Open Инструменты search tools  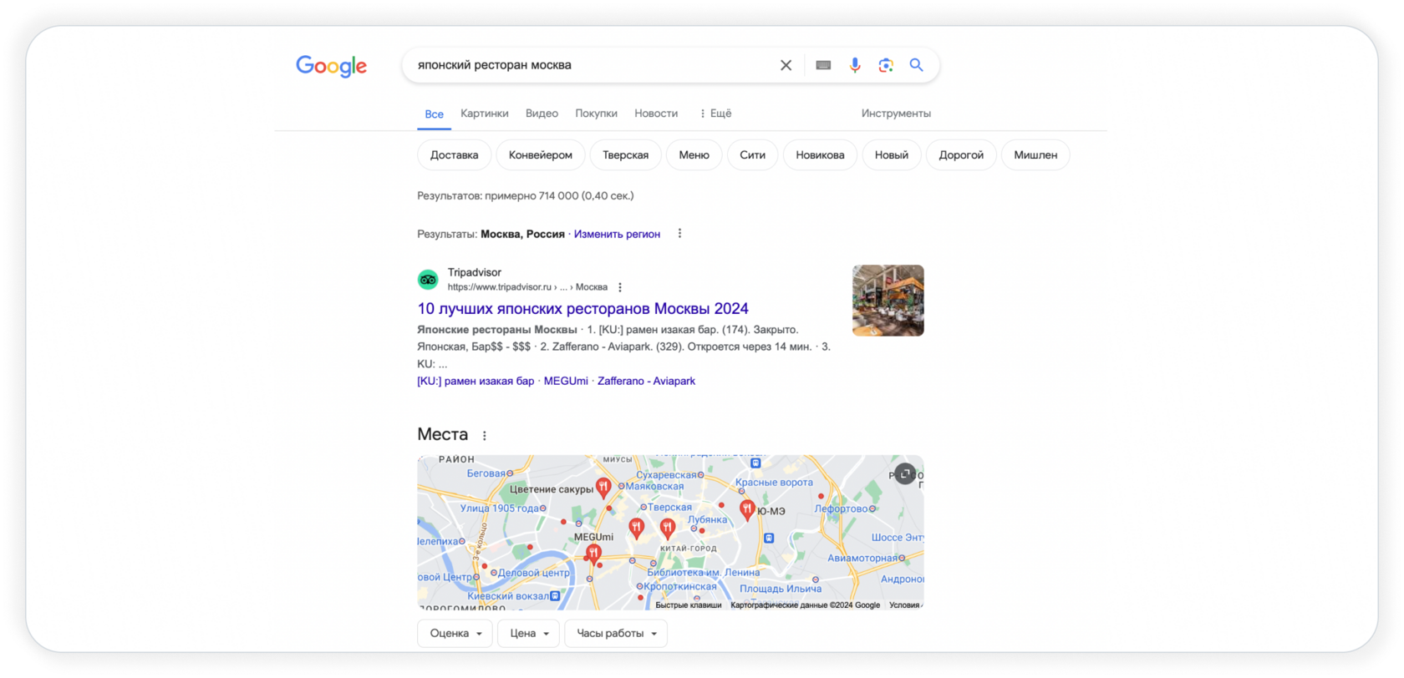pyautogui.click(x=896, y=114)
